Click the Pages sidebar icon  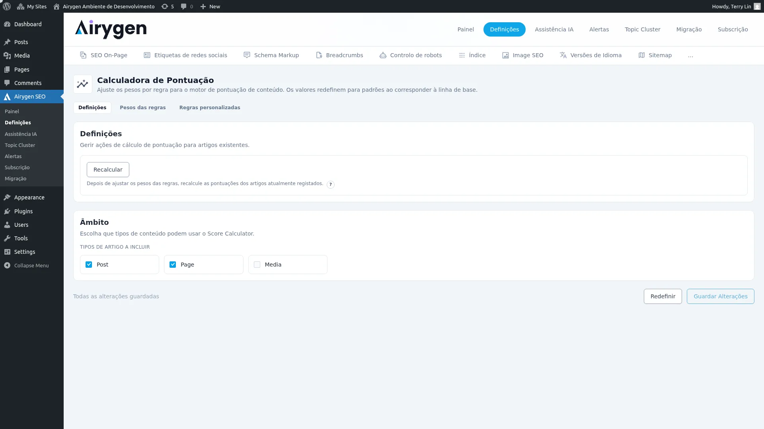(7, 70)
